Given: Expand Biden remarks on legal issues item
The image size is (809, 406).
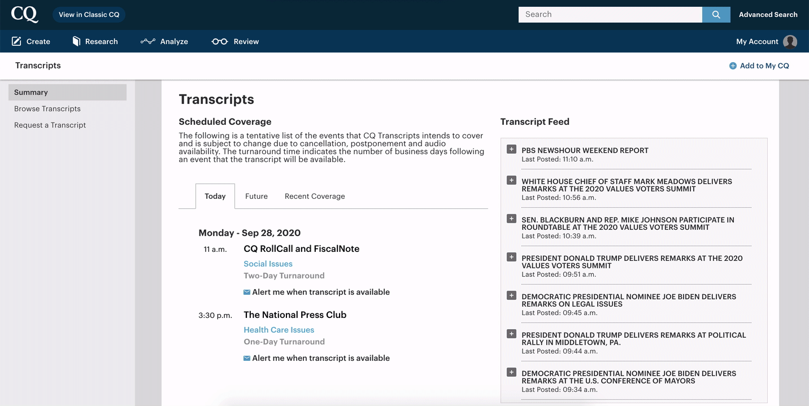Looking at the screenshot, I should (x=511, y=295).
